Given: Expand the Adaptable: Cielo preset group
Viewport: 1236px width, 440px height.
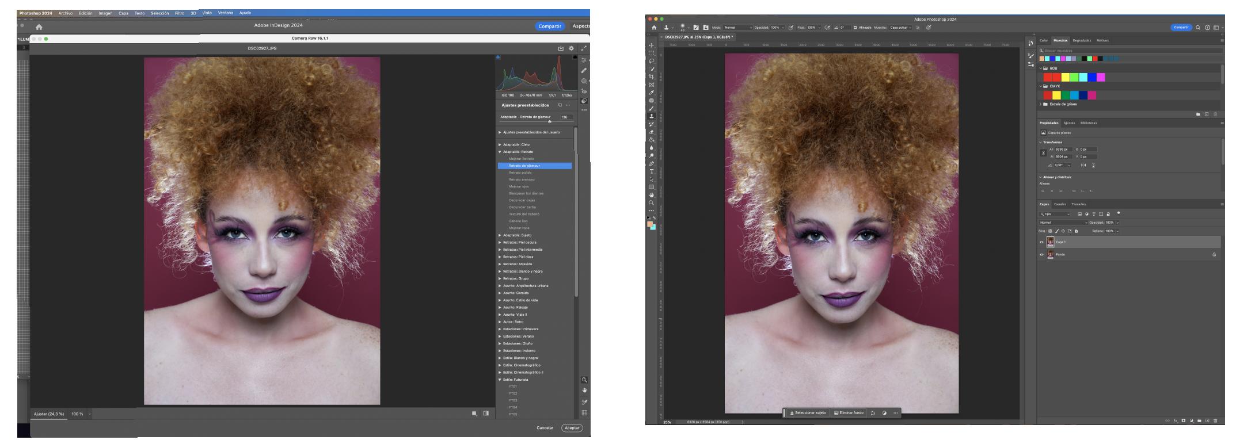Looking at the screenshot, I should [500, 144].
